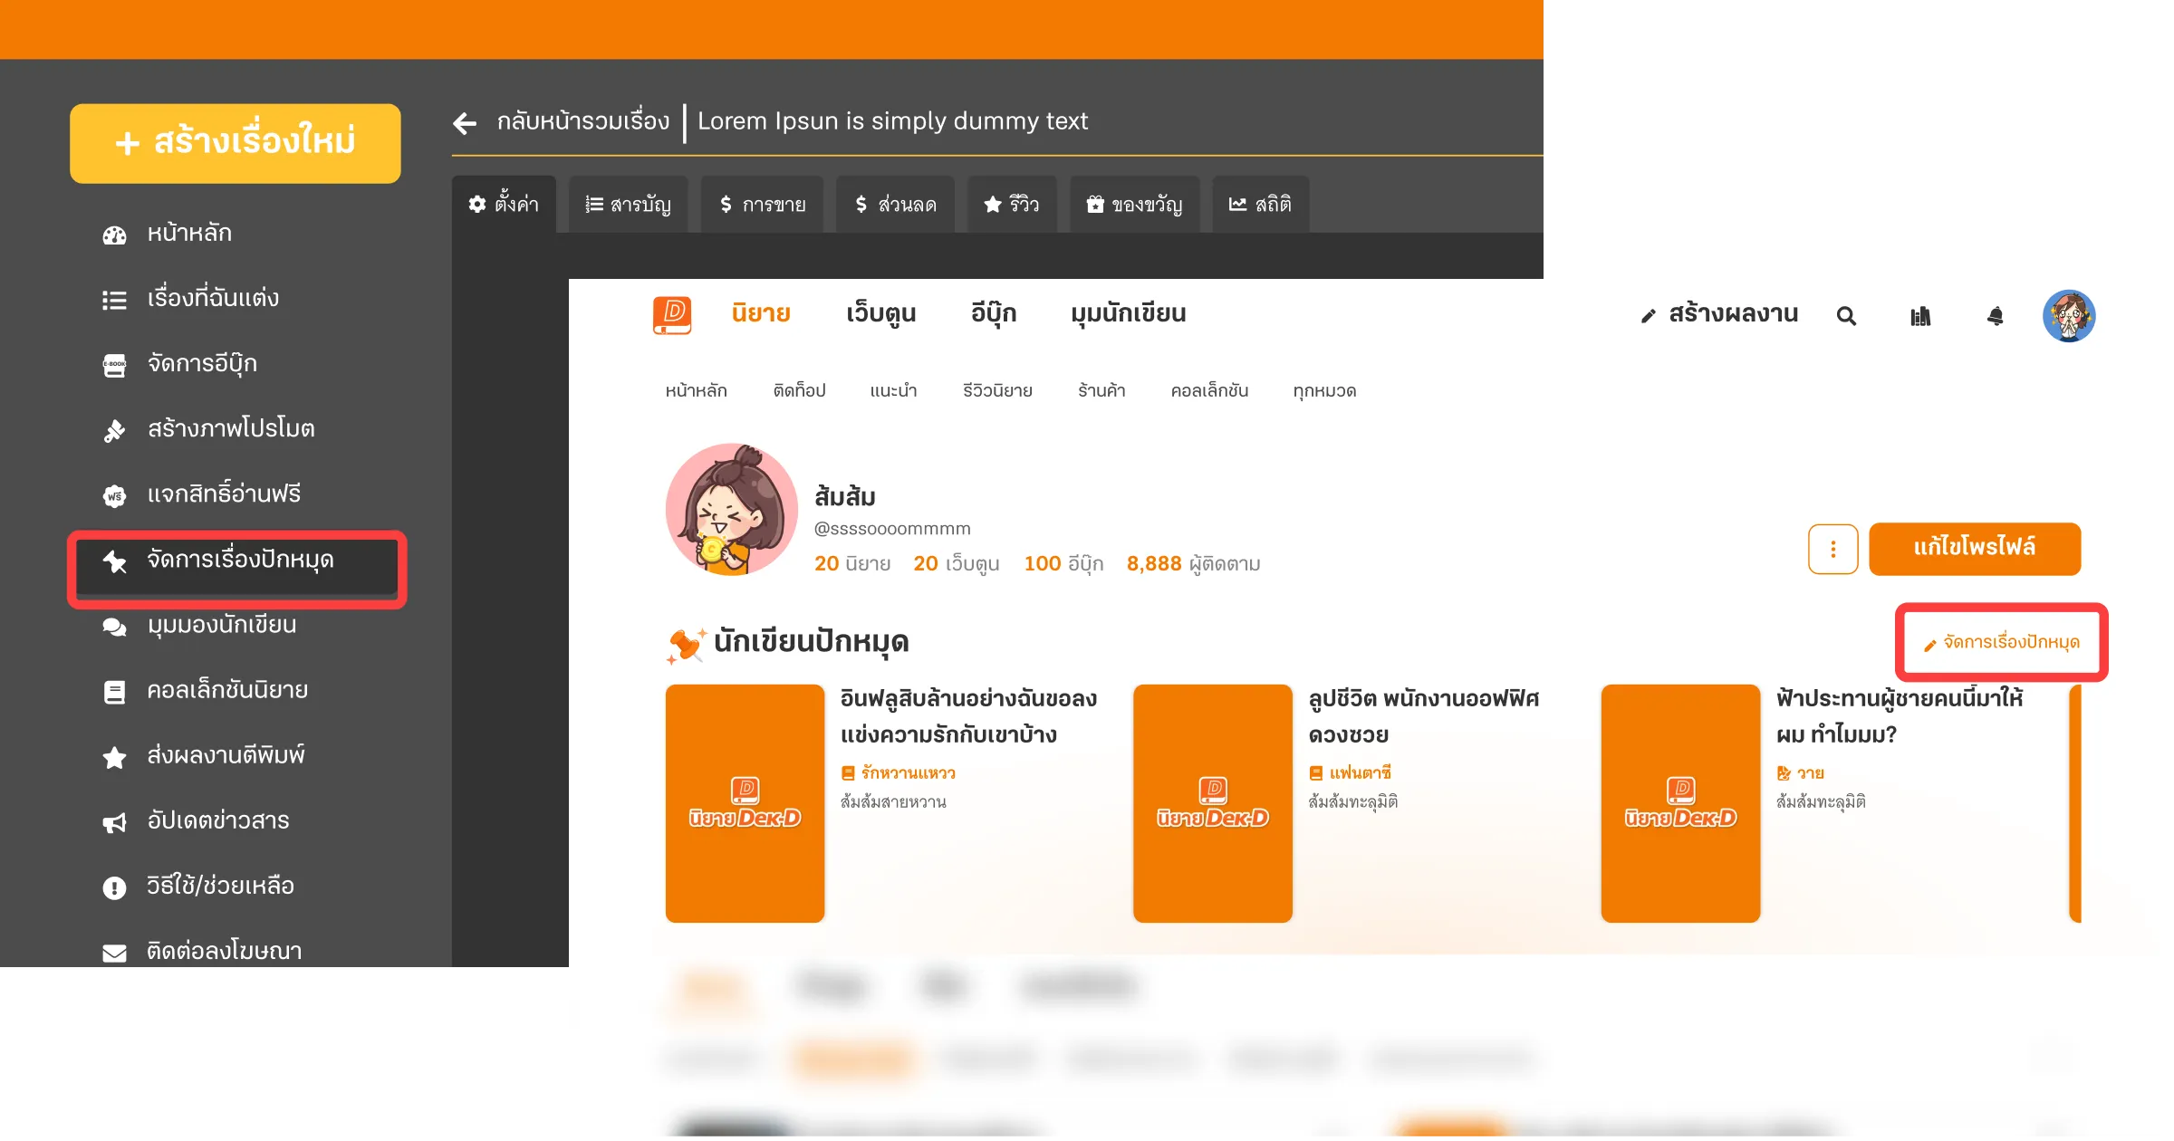
Task: Open the ทุกหมวด sub-navigation link
Action: point(1324,390)
